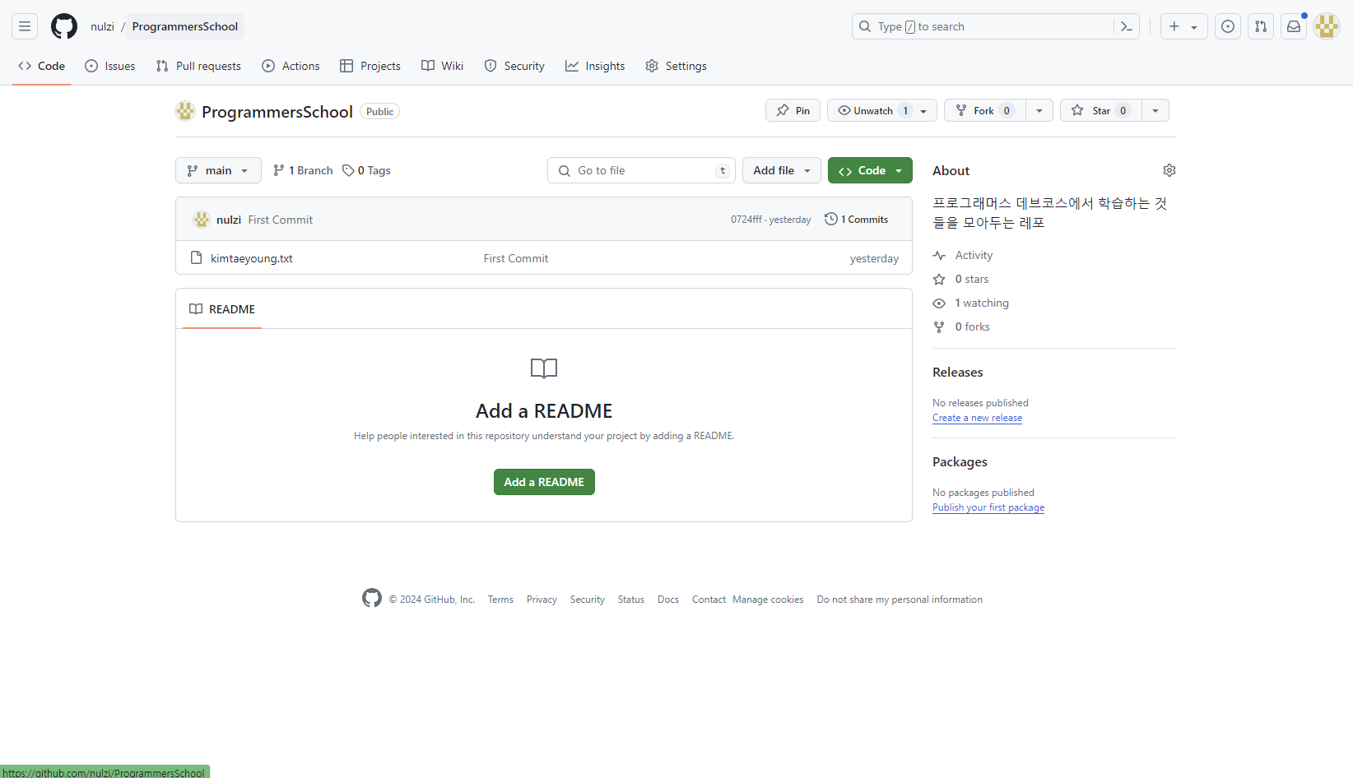
Task: Switch to the Projects tab
Action: [x=370, y=66]
